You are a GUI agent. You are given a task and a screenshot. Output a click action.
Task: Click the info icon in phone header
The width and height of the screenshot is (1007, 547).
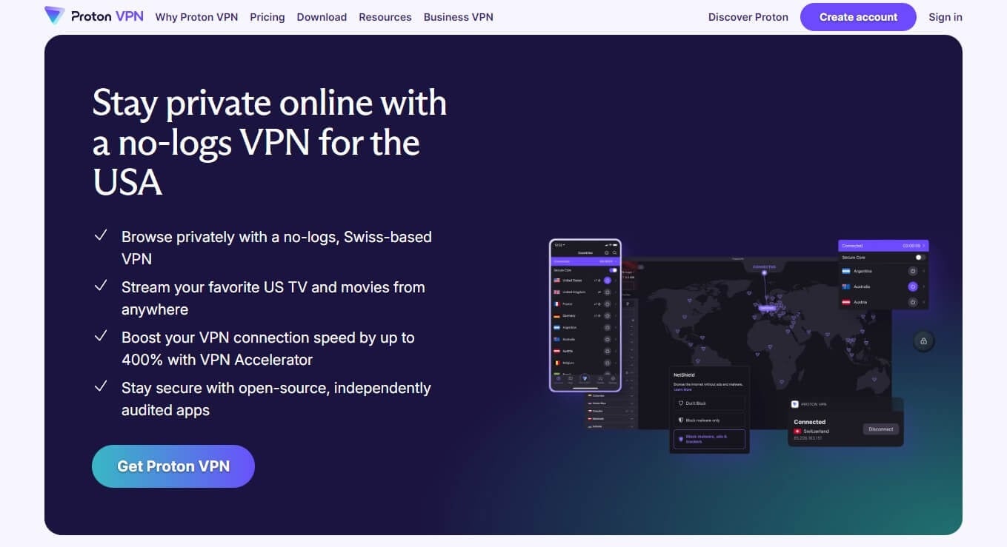(x=606, y=252)
